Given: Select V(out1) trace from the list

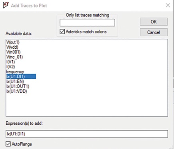Looking at the screenshot, I should (13, 42).
